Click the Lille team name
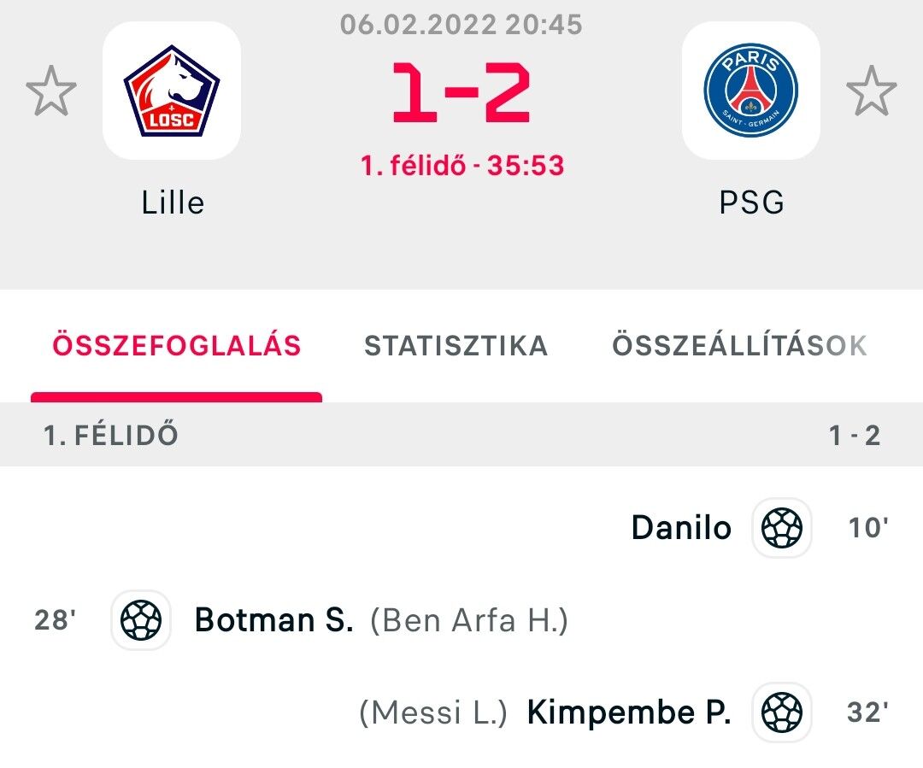This screenshot has height=768, width=923. click(x=173, y=203)
